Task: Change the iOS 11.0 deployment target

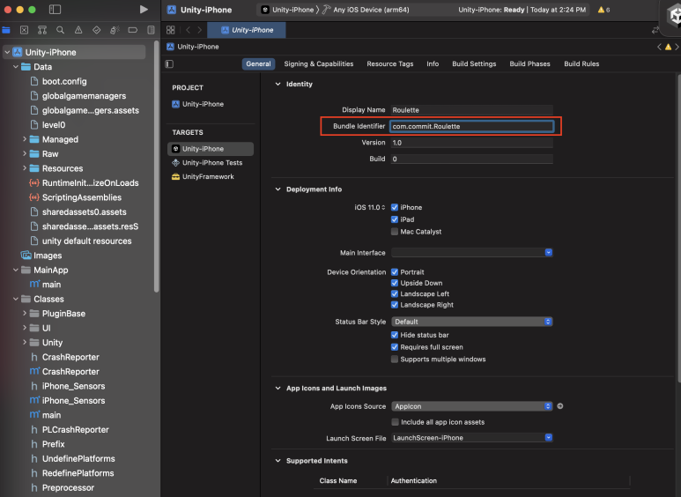Action: pyautogui.click(x=370, y=207)
